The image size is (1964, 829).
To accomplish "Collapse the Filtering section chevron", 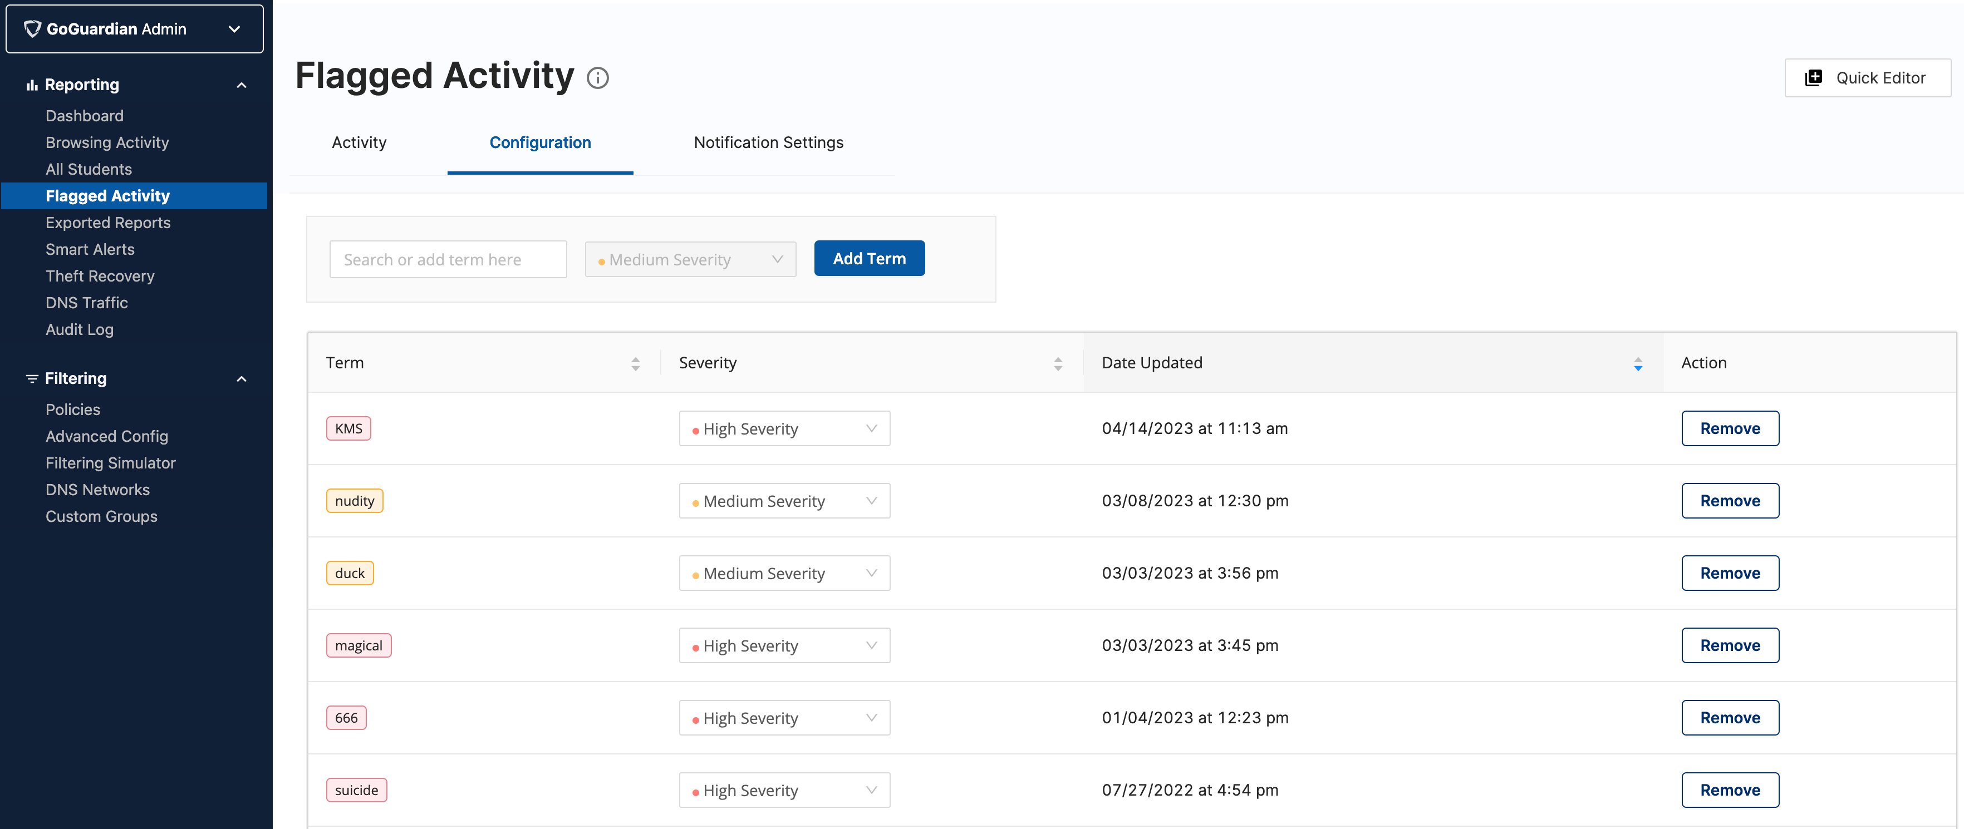I will coord(242,379).
